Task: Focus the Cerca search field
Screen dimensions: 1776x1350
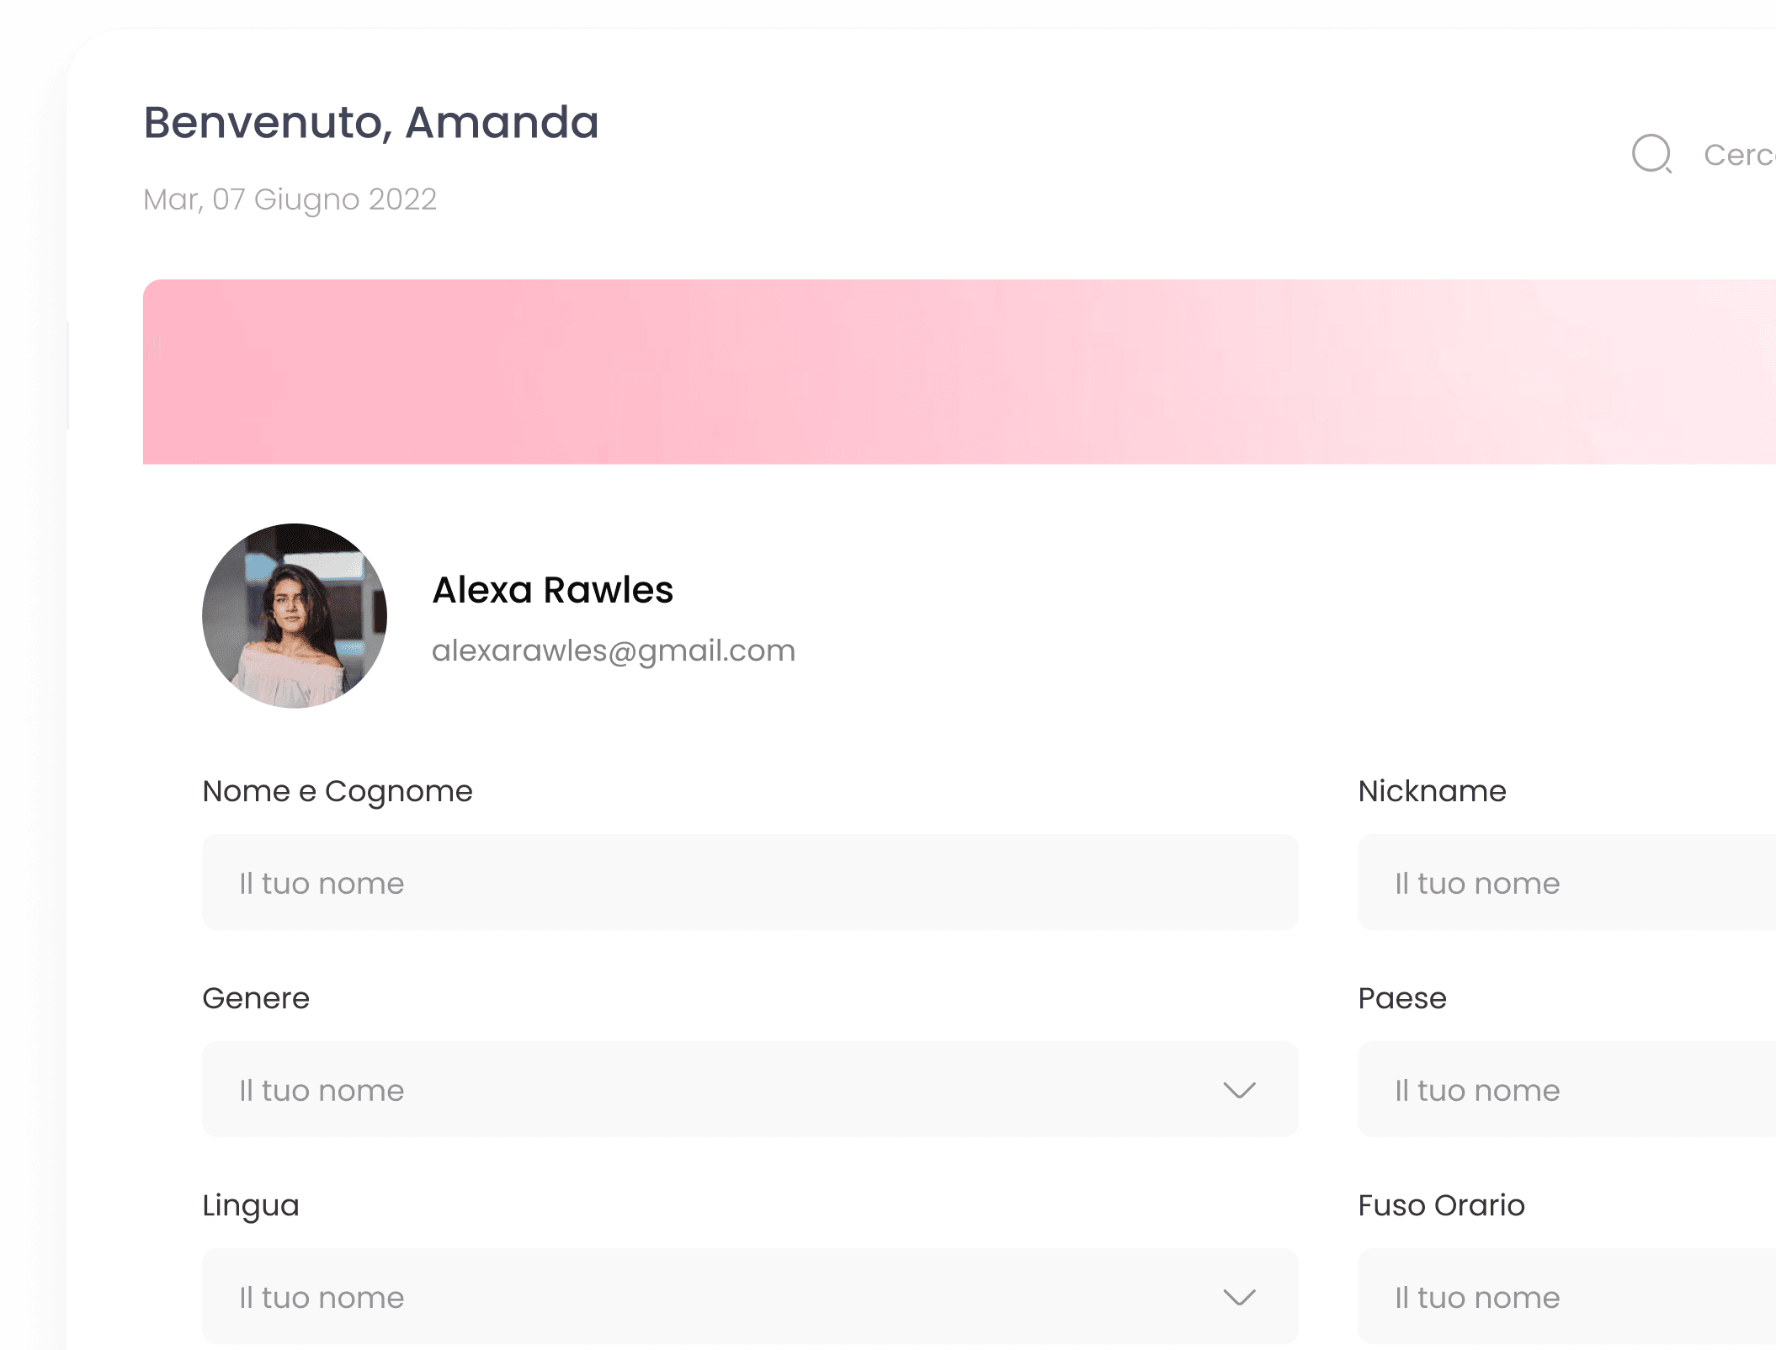Action: point(1739,155)
